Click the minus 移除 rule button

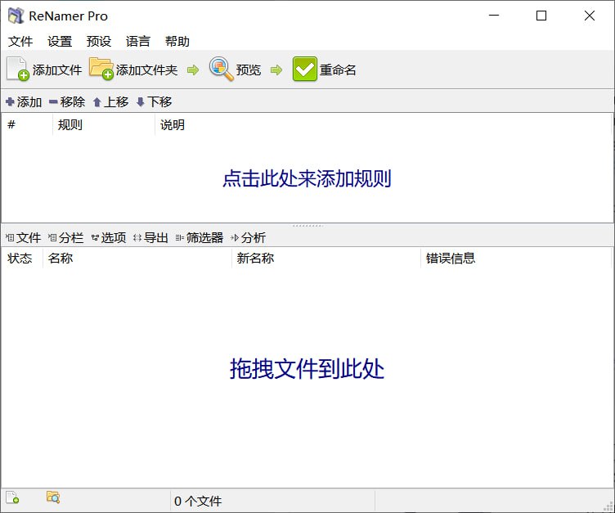(67, 102)
